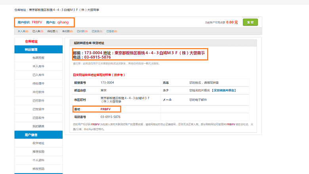Select the 未付款(0) tab
This screenshot has width=309, height=174.
tap(67, 31)
